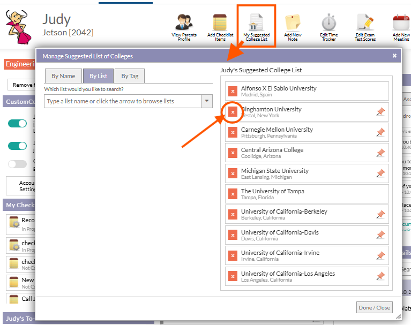The width and height of the screenshot is (411, 325).
Task: Remove Binghamton University from the list
Action: coord(233,112)
